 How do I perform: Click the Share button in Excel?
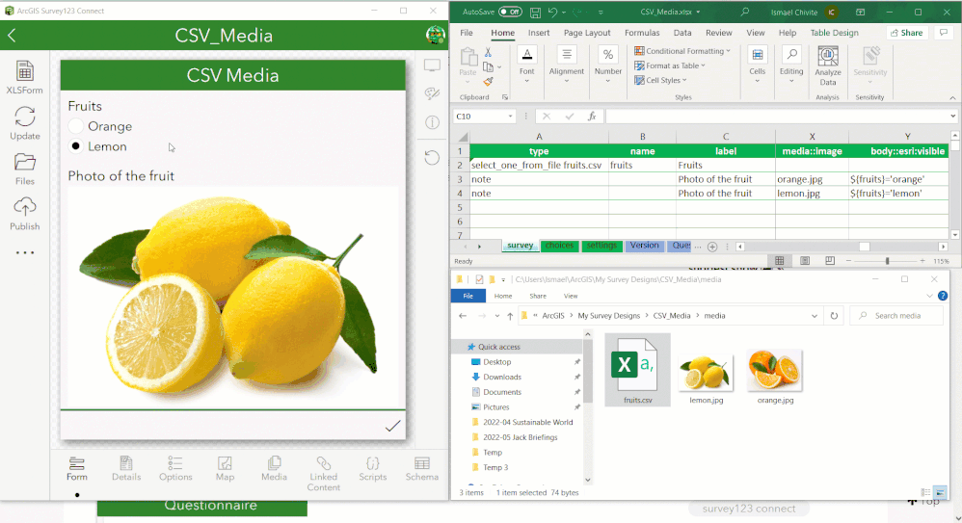point(907,33)
